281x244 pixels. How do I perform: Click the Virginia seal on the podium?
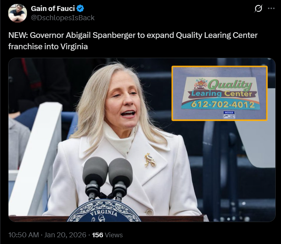click(104, 211)
